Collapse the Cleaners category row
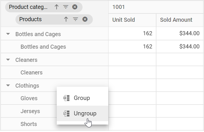 pos(8,60)
